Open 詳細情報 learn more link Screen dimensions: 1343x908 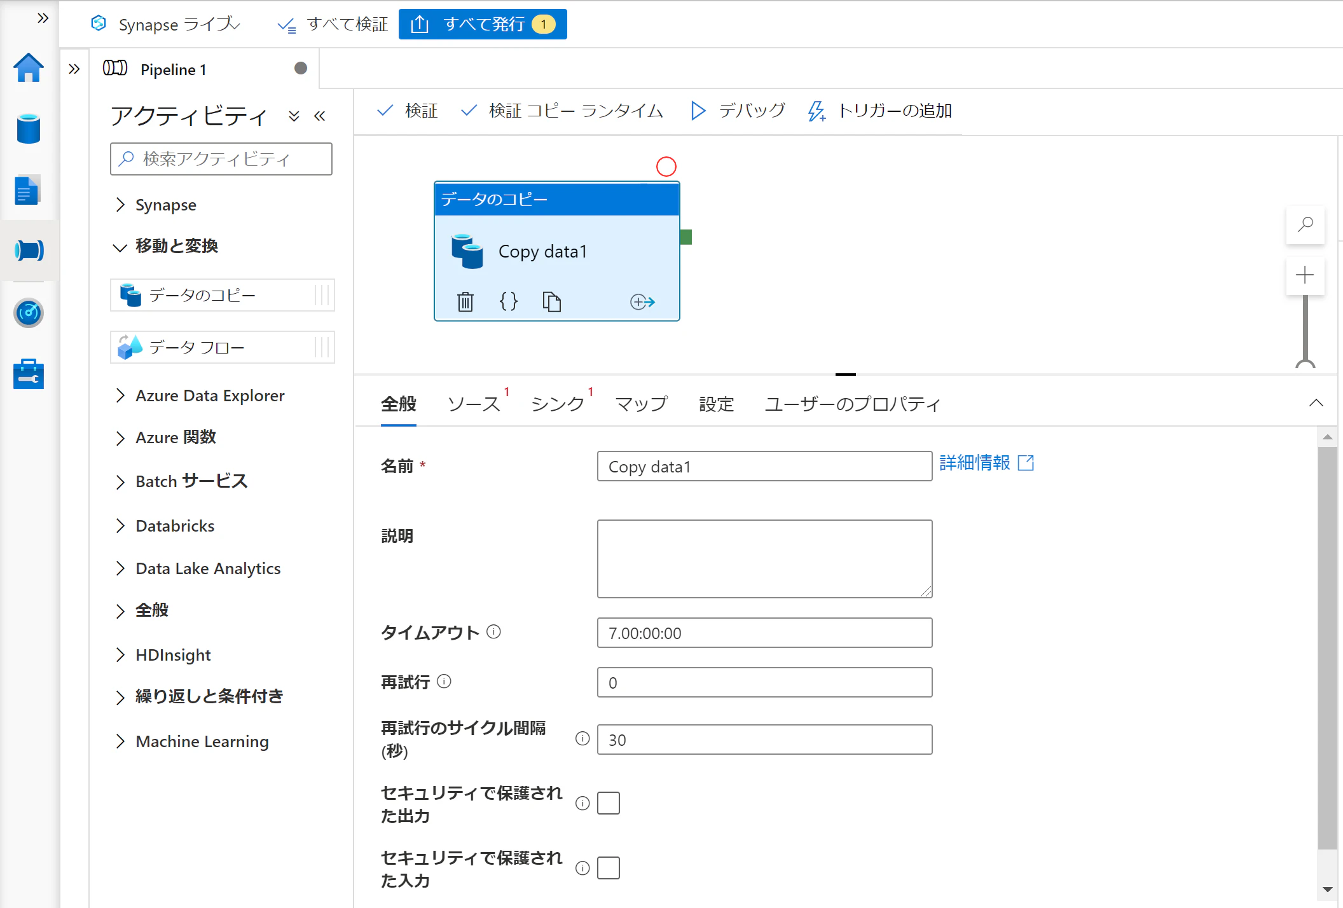986,463
